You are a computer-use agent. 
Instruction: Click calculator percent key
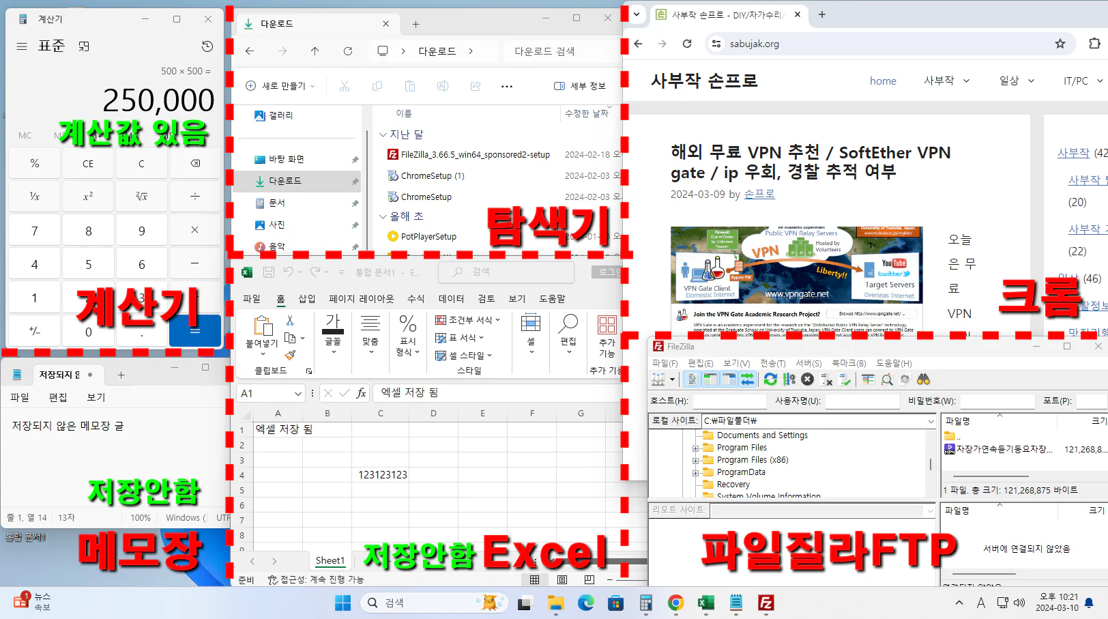35,164
